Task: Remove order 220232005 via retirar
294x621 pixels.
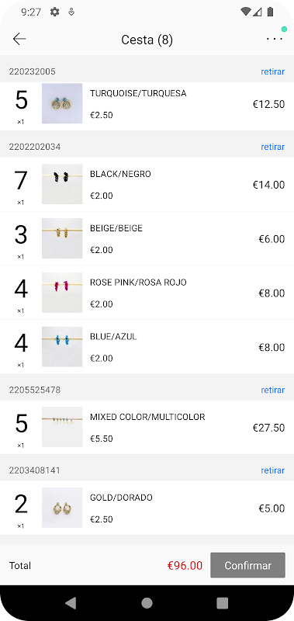Action: pyautogui.click(x=272, y=71)
